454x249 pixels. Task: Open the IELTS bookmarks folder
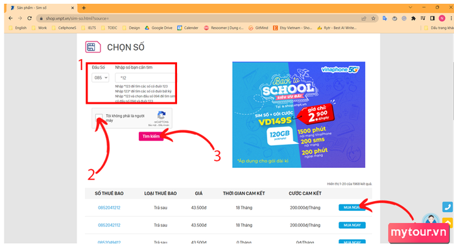click(89, 28)
